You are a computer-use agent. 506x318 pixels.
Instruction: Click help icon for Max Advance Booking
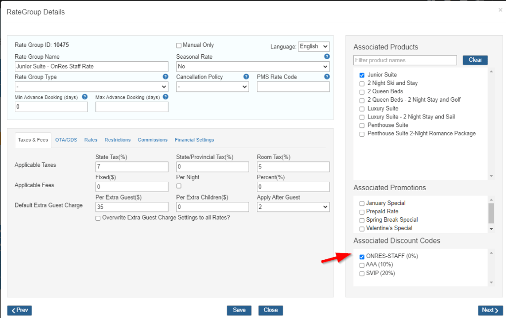point(166,97)
